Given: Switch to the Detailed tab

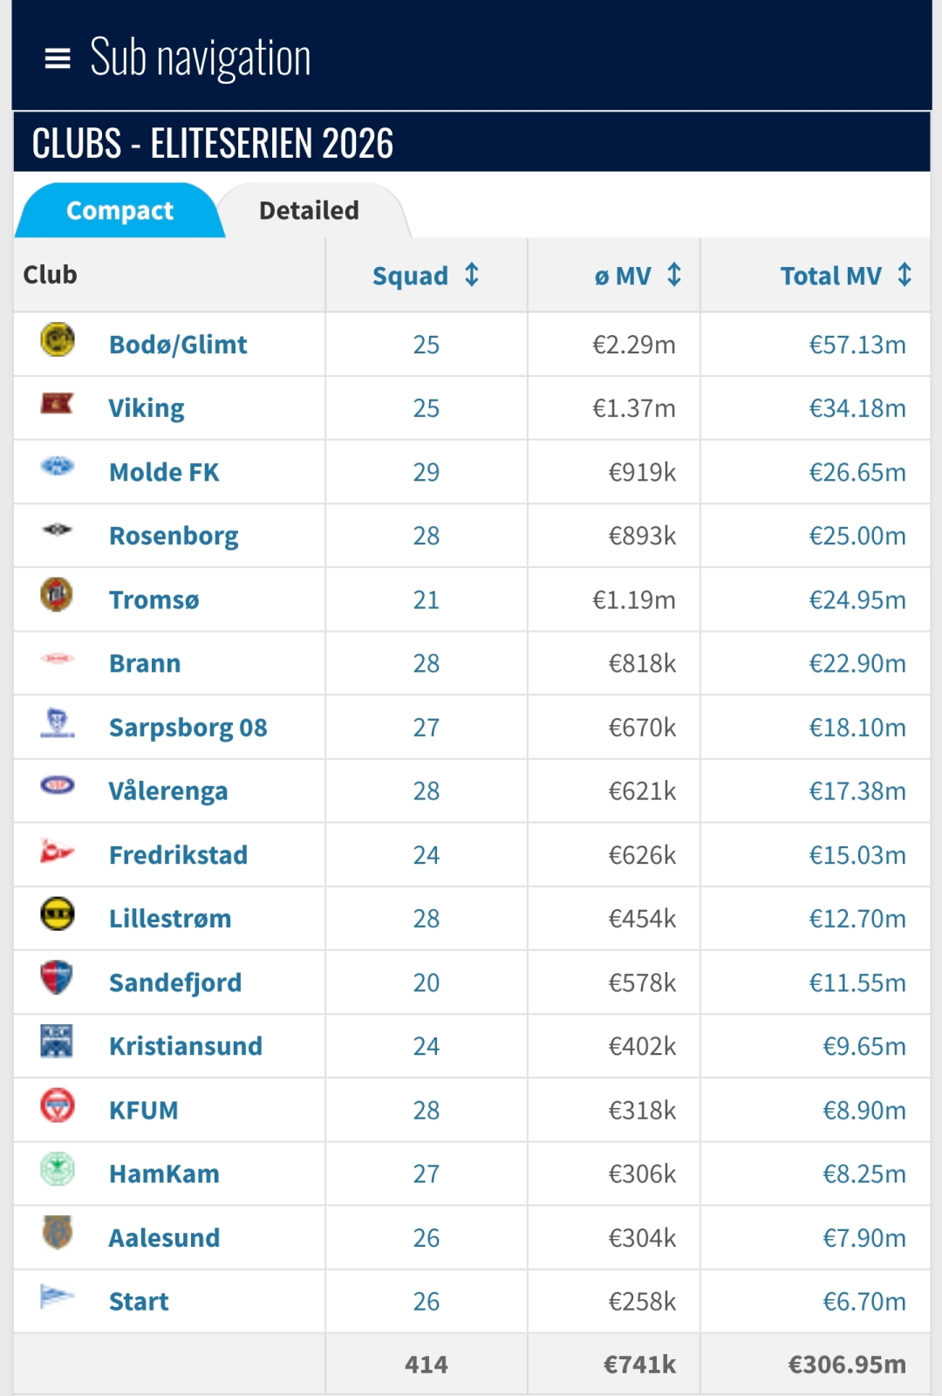Looking at the screenshot, I should [309, 211].
